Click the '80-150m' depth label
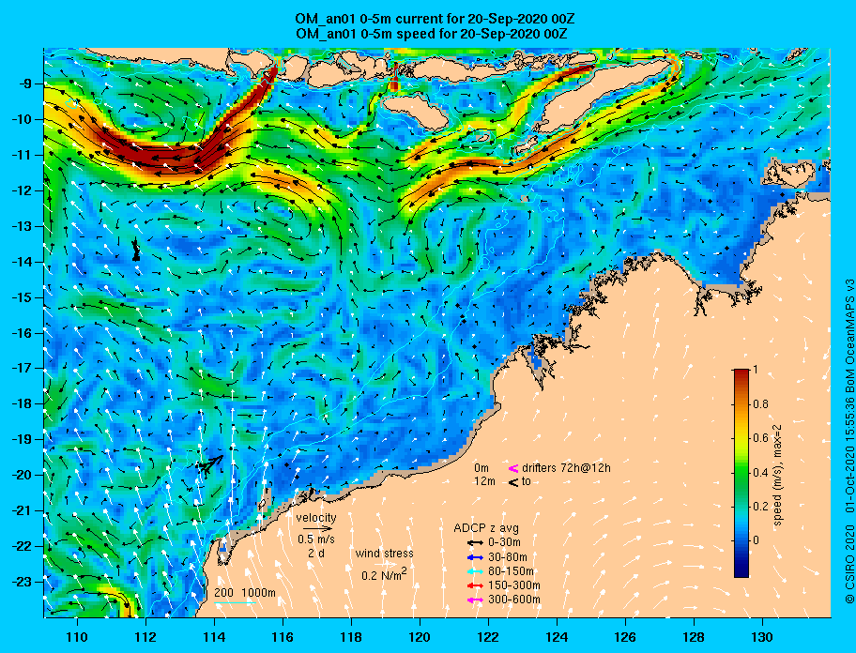Screen dimensions: 856x653 (511, 571)
